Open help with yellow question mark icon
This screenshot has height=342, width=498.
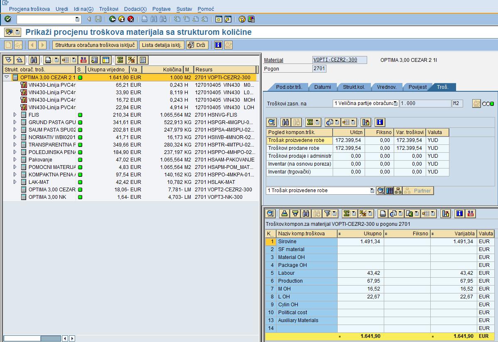[242, 19]
